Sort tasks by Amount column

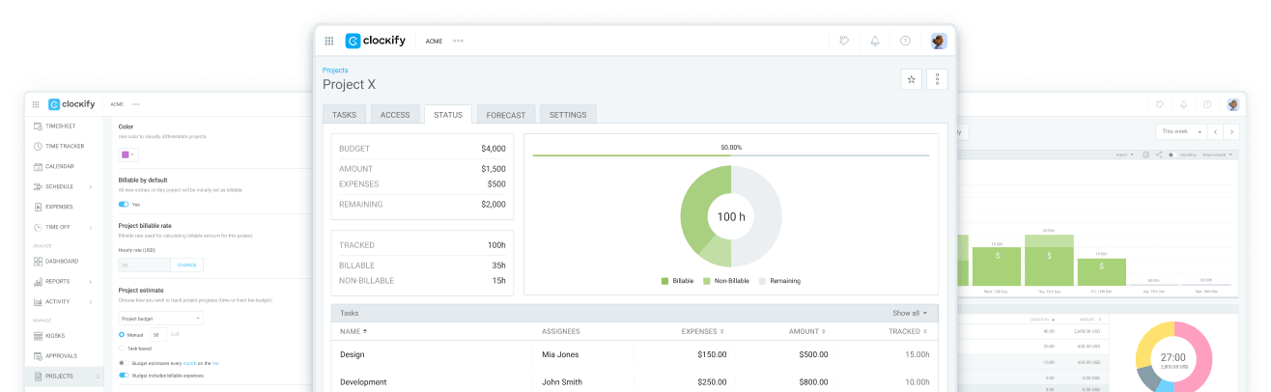[807, 331]
